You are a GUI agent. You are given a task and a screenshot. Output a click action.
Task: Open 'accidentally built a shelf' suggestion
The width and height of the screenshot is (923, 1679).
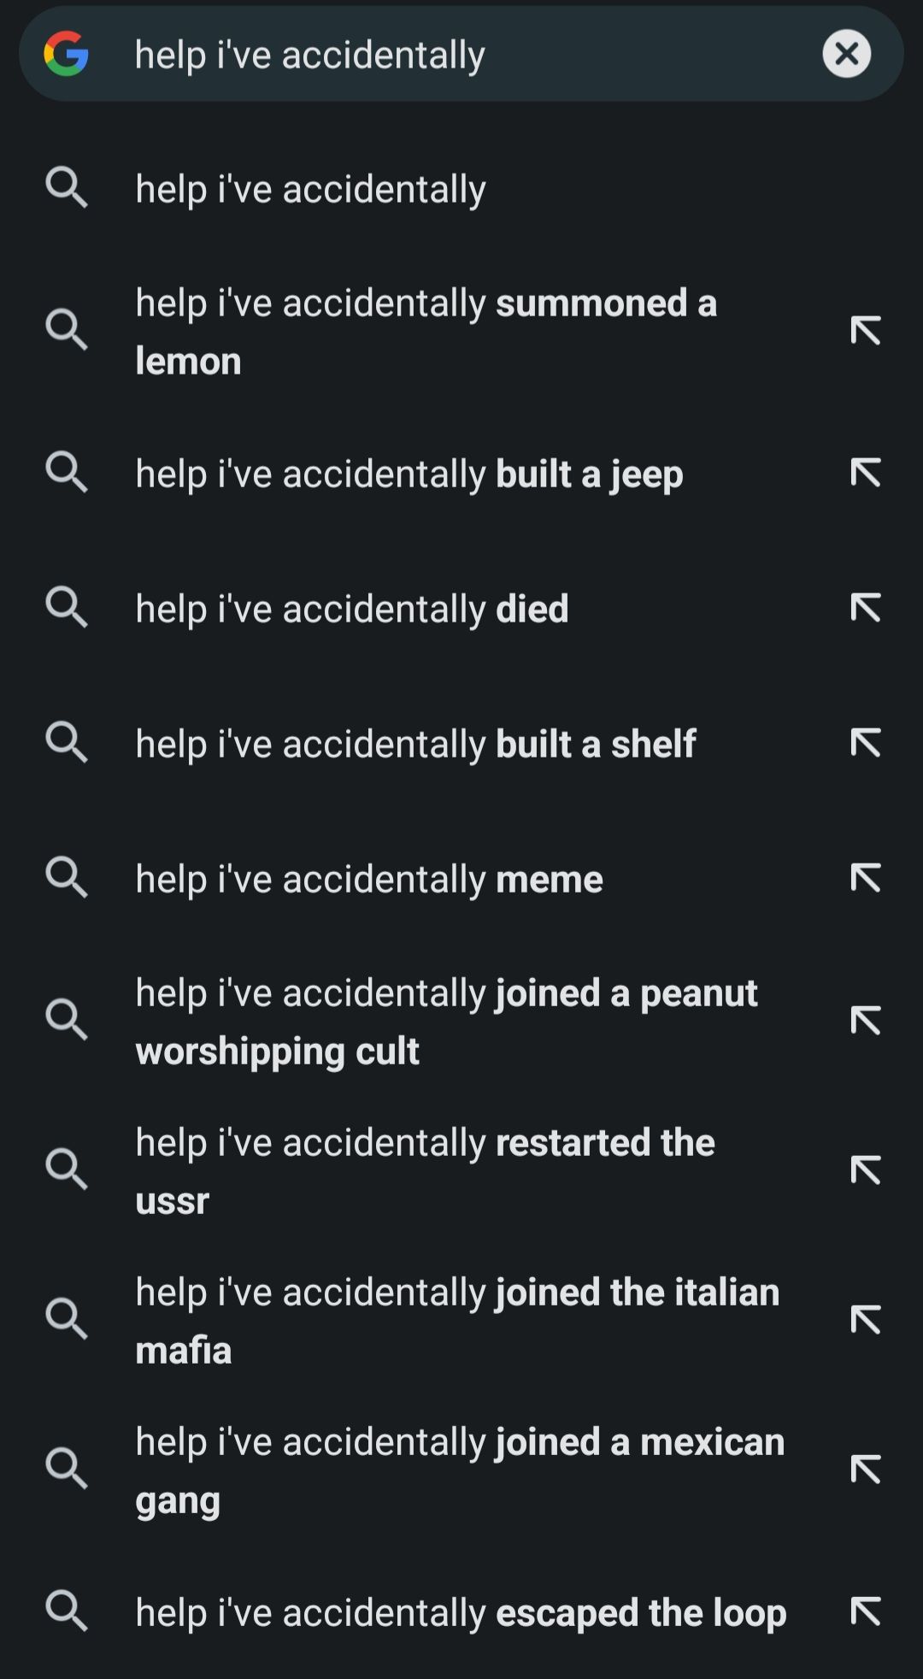415,744
